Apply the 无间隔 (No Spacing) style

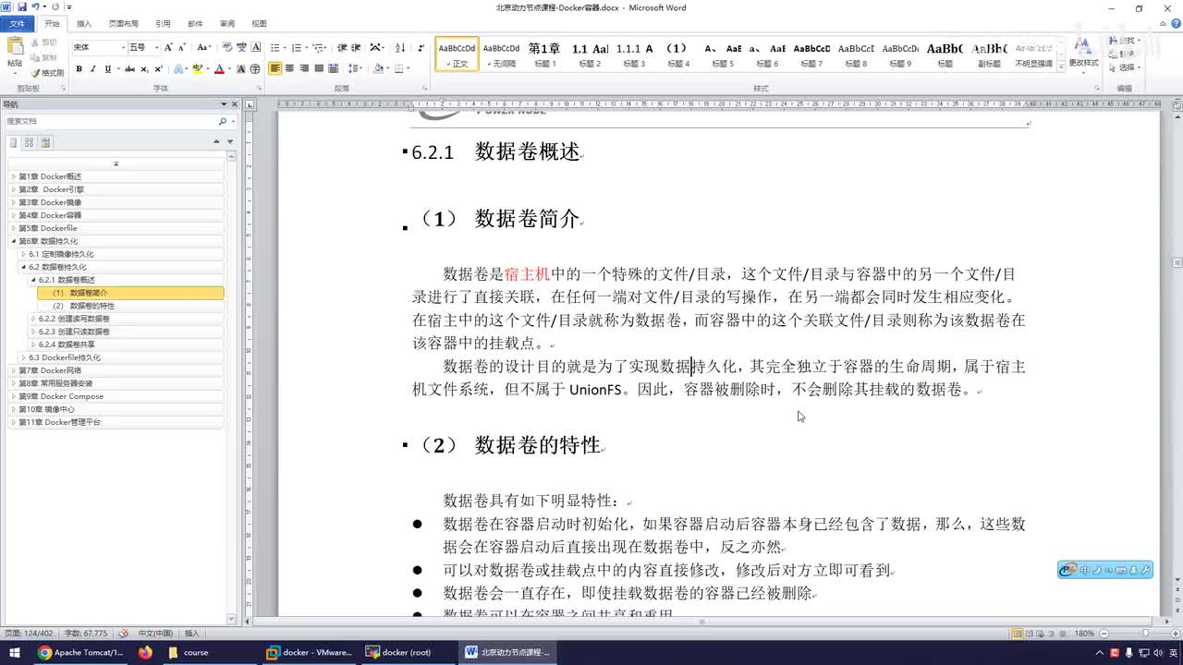point(502,54)
